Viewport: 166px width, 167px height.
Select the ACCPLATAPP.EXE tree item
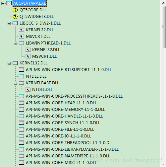click(29, 3)
